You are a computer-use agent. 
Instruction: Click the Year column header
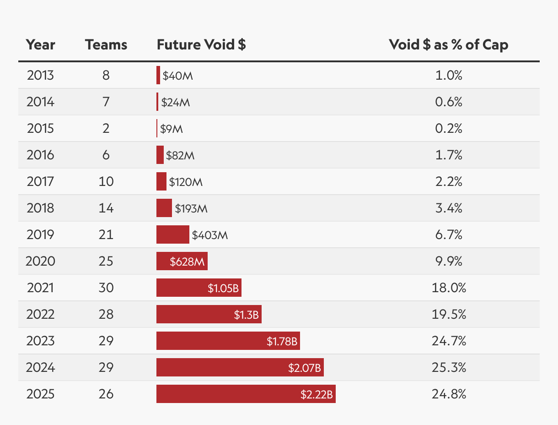40,45
